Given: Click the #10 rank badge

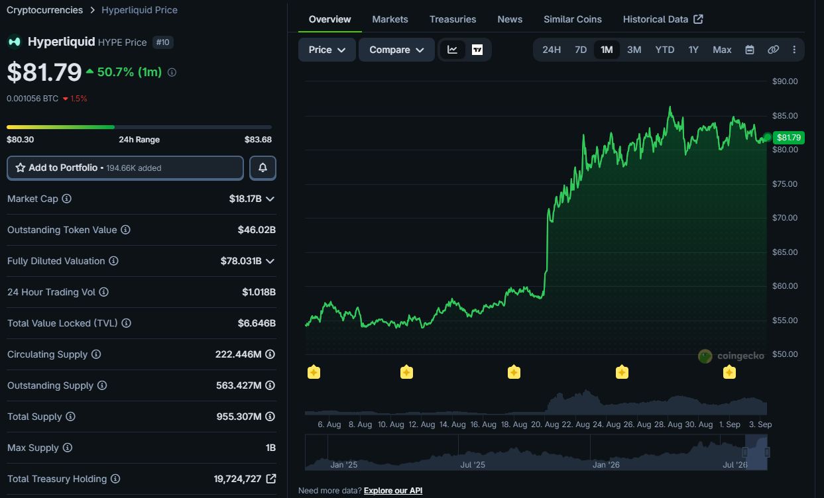Looking at the screenshot, I should (x=163, y=42).
